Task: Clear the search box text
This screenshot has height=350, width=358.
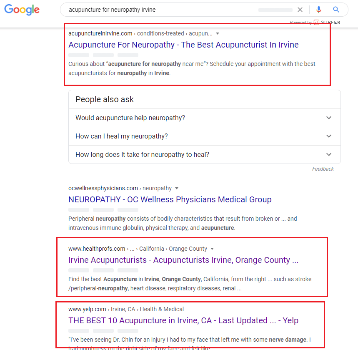Action: 300,10
